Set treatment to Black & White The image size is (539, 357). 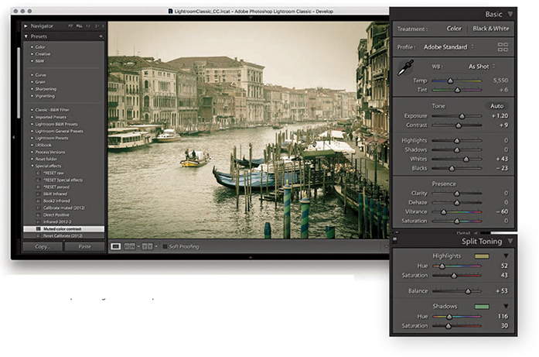491,29
